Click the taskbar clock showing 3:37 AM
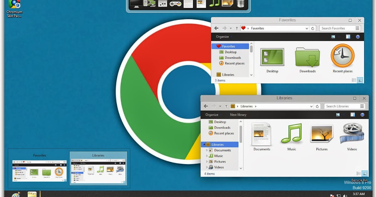This screenshot has width=376, height=197. click(359, 194)
